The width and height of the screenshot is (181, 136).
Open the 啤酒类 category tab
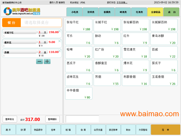(123, 12)
